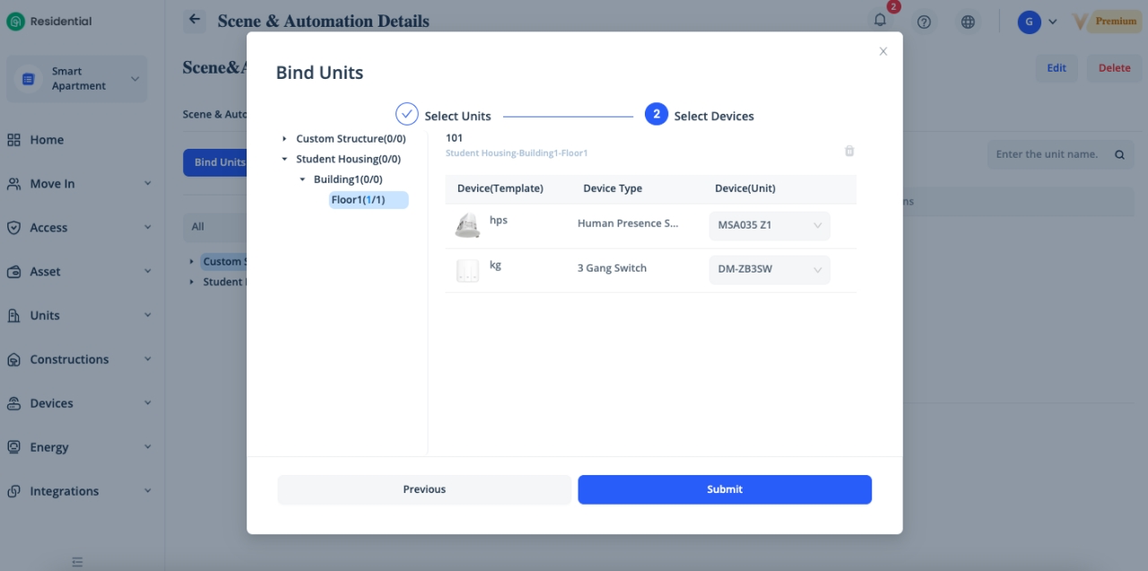The width and height of the screenshot is (1148, 571).
Task: Click the kg switch device thumbnail
Action: pyautogui.click(x=467, y=270)
